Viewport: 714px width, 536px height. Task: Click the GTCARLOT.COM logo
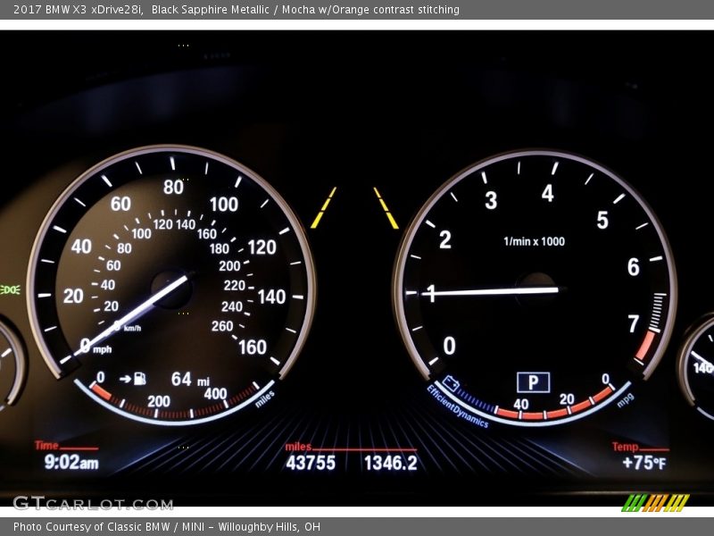[x=94, y=503]
